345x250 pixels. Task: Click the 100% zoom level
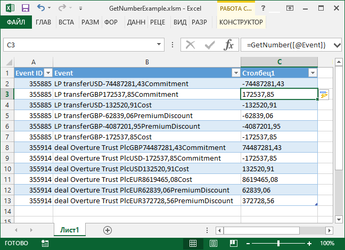pyautogui.click(x=327, y=243)
